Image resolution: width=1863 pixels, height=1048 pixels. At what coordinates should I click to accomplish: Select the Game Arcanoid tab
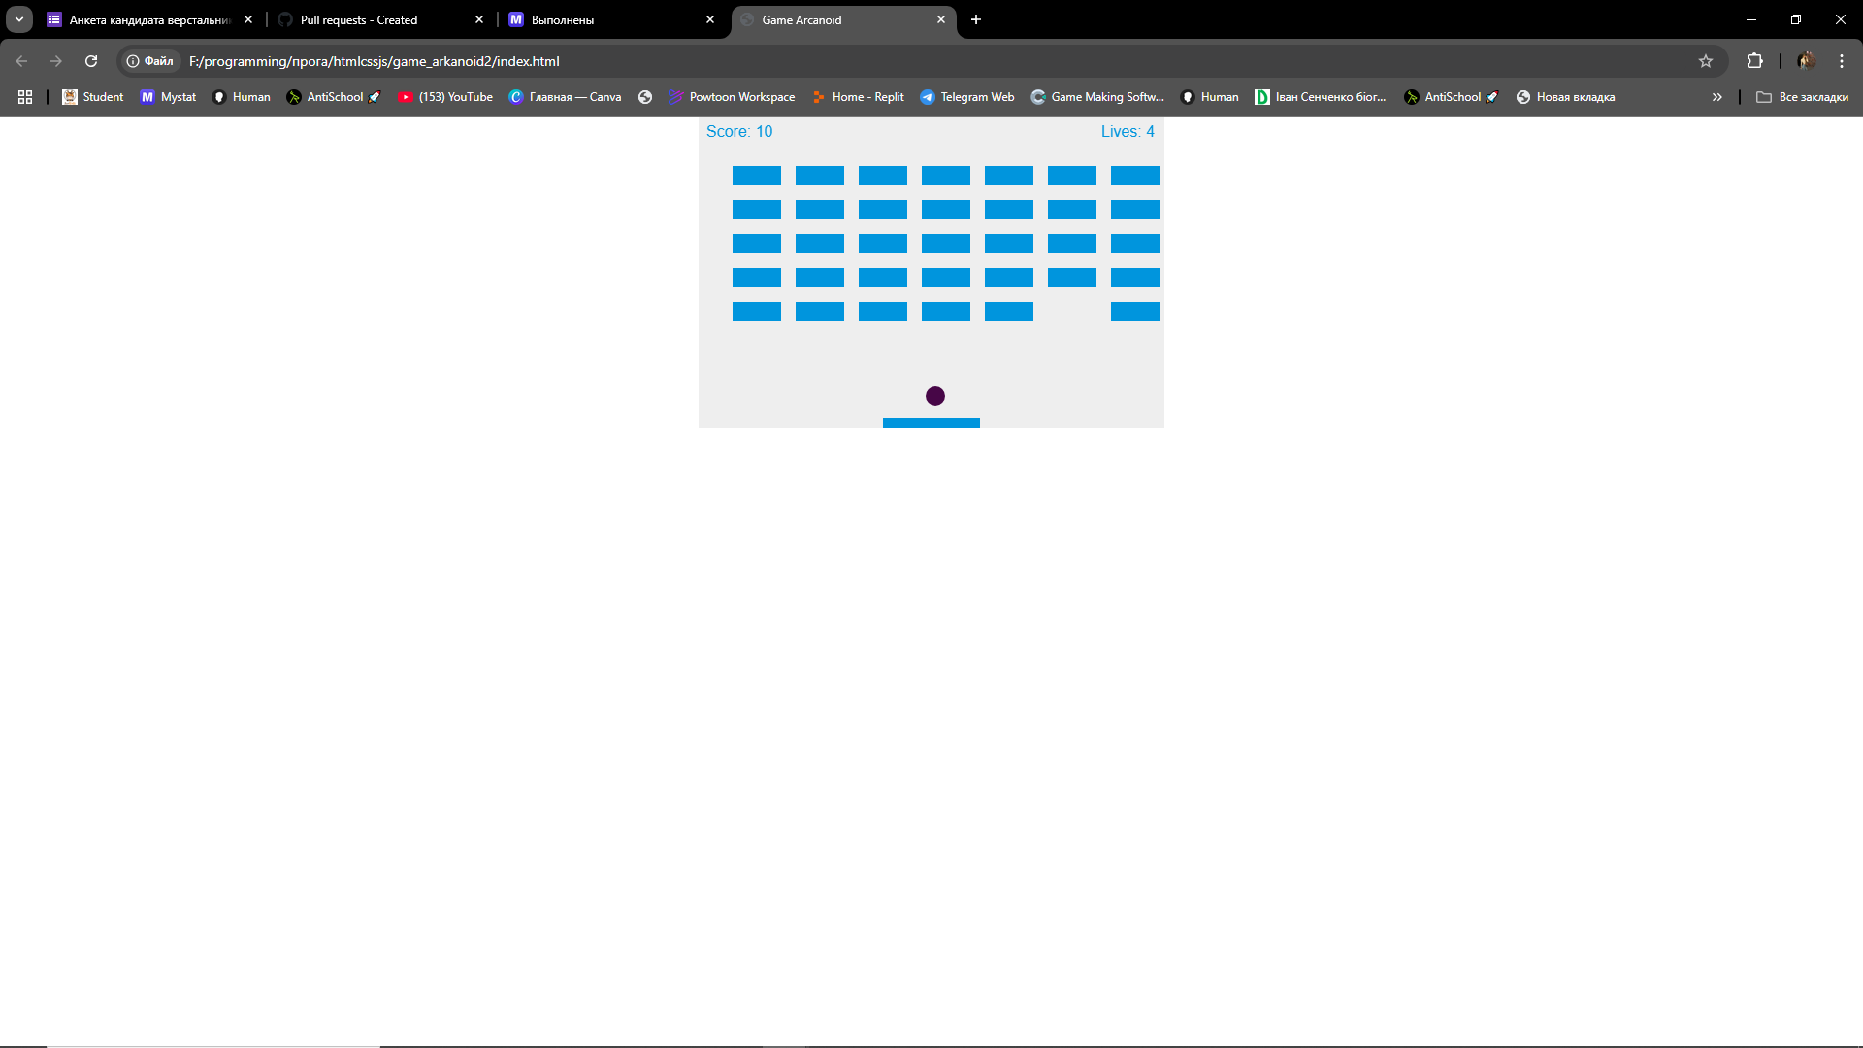(x=842, y=19)
